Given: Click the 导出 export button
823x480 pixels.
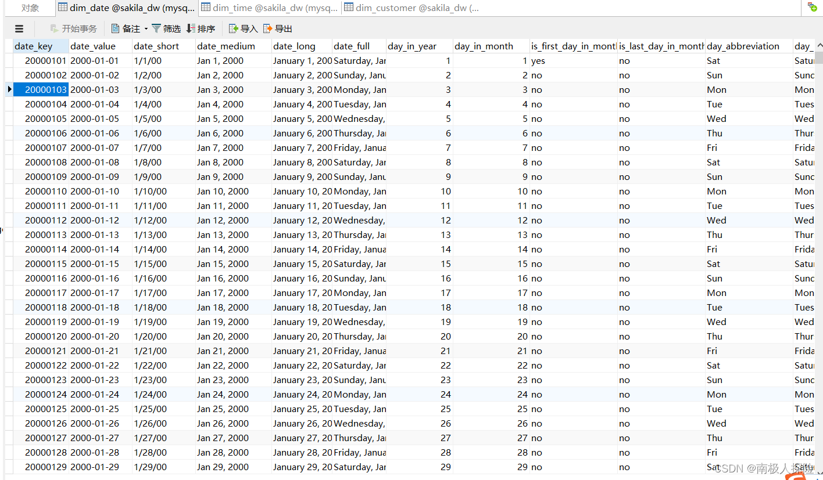Looking at the screenshot, I should coord(278,28).
